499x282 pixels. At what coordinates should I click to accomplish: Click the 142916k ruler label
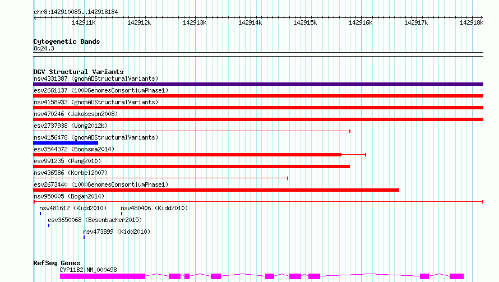pyautogui.click(x=361, y=22)
